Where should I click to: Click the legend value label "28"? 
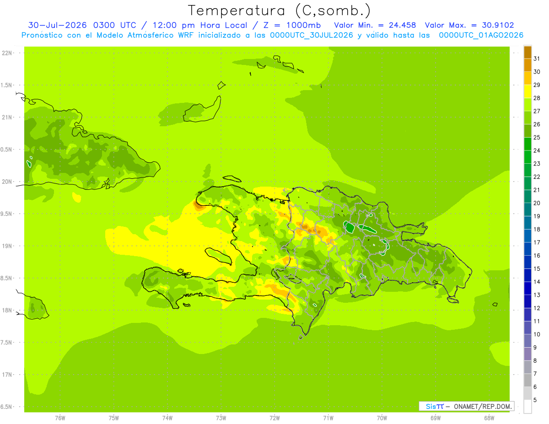537,98
